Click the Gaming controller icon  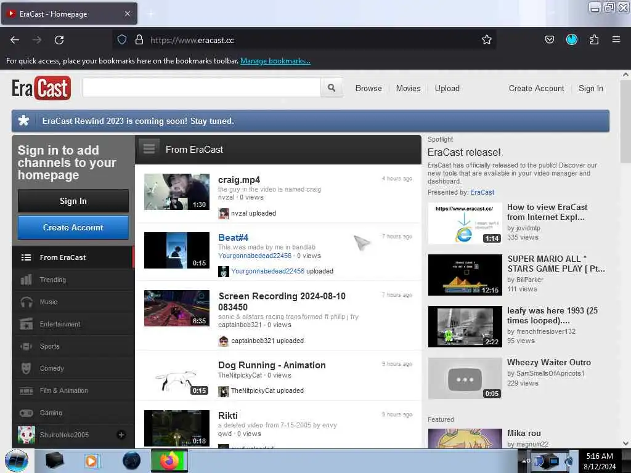(x=26, y=413)
